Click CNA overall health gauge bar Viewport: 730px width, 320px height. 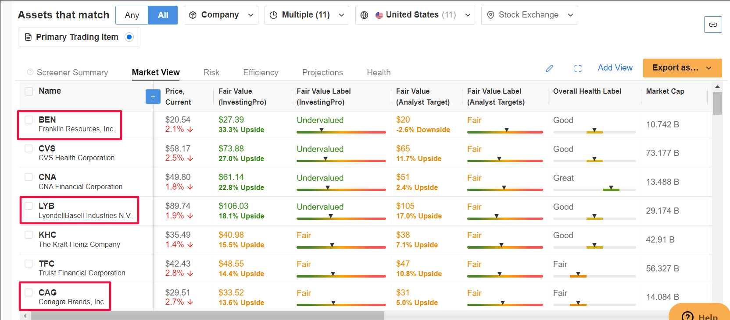tap(594, 189)
